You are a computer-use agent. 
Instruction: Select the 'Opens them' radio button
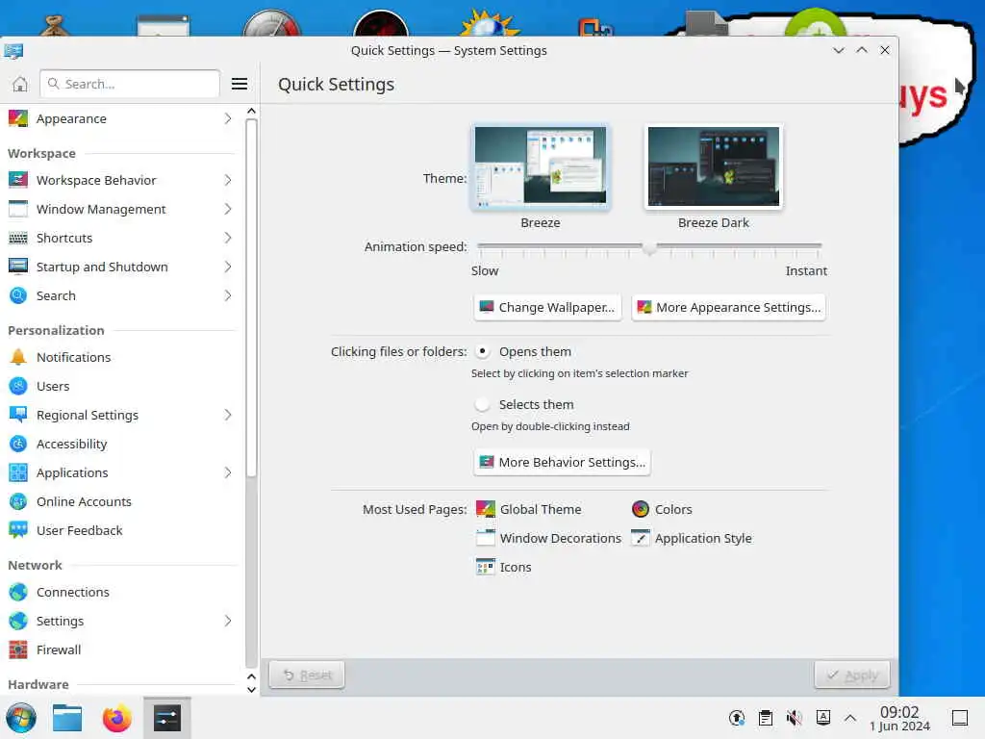[x=483, y=351]
